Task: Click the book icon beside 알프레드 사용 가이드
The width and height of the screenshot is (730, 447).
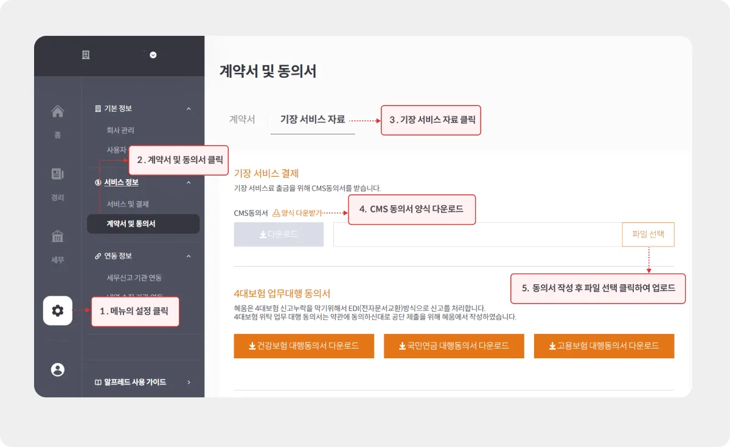Action: coord(98,382)
